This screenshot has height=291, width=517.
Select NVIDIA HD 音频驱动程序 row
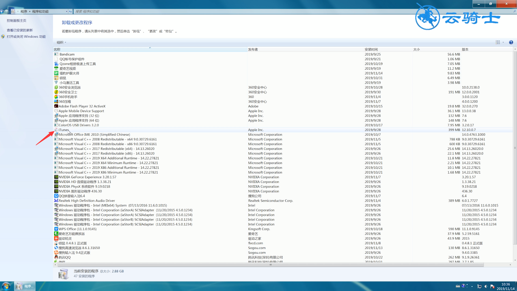pyautogui.click(x=283, y=182)
